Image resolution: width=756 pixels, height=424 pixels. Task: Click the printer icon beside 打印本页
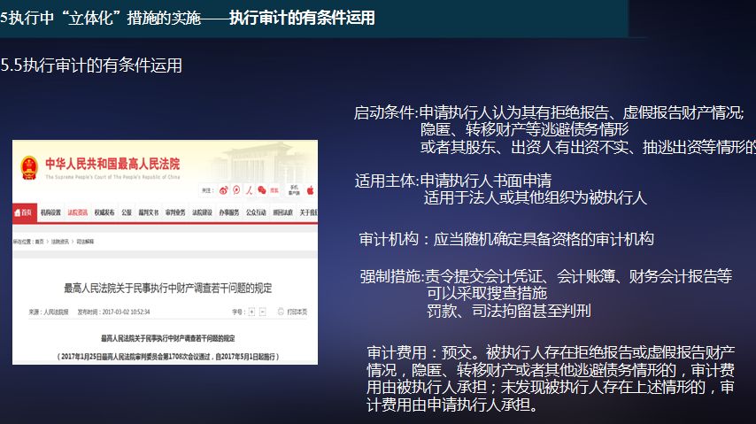(281, 312)
